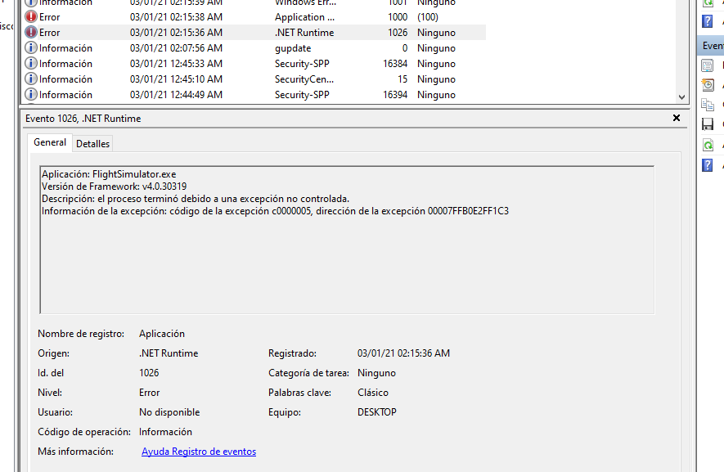
Task: Click the info icon on the gupdate row
Action: click(31, 48)
